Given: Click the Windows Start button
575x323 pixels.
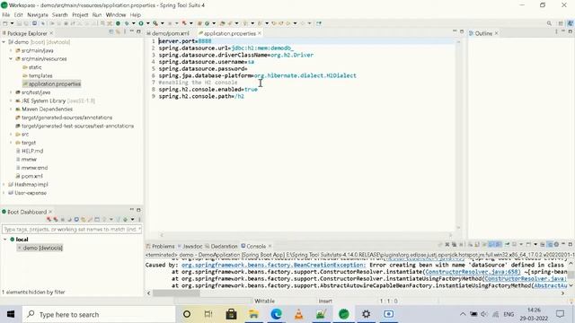Looking at the screenshot, I should [x=11, y=314].
